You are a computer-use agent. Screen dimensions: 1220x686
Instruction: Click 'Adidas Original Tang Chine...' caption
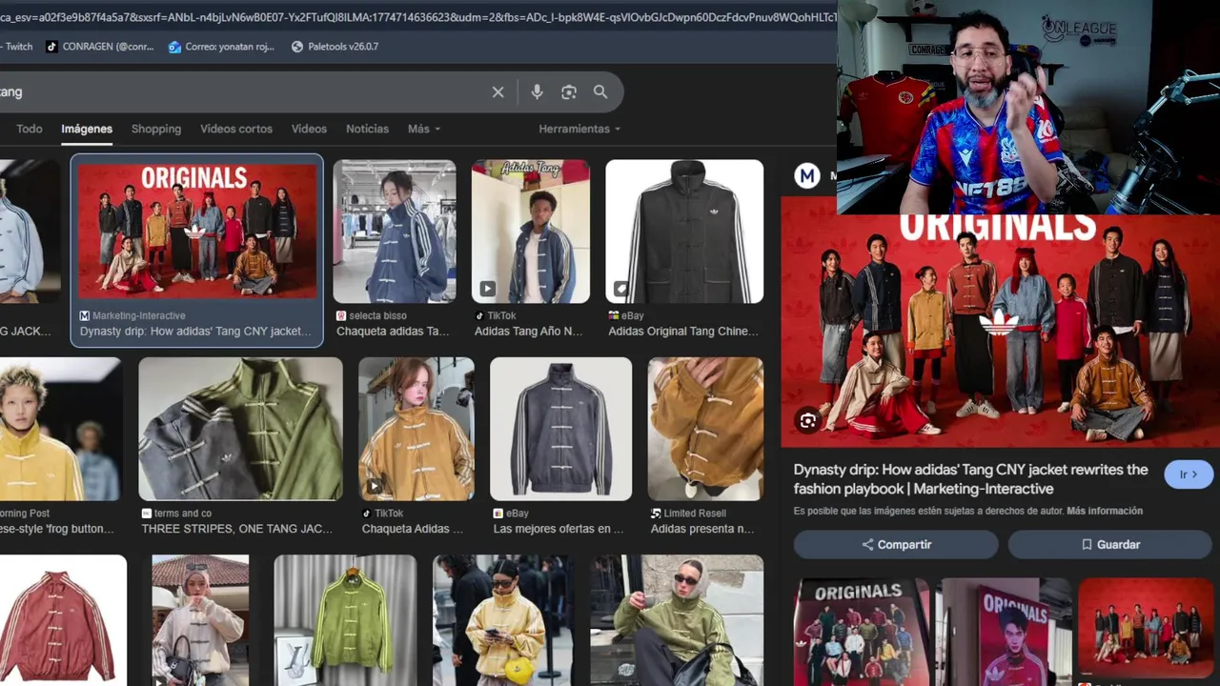tap(683, 332)
